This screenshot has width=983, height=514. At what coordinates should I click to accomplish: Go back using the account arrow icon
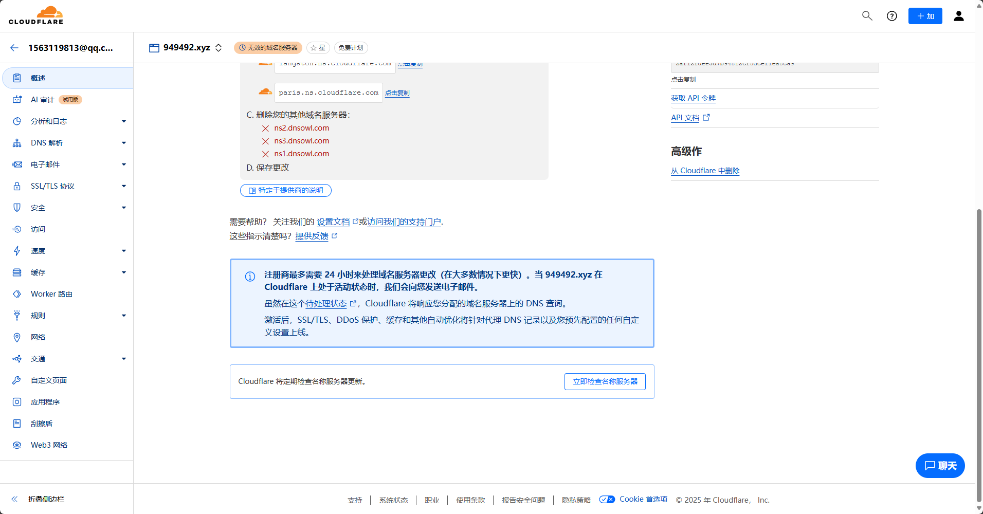pos(14,48)
